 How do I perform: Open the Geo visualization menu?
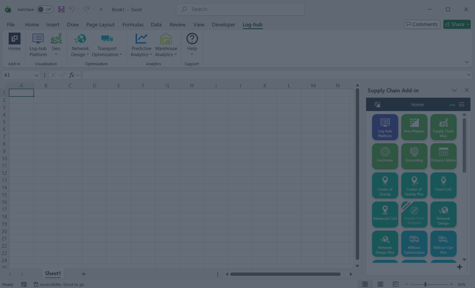pos(56,45)
